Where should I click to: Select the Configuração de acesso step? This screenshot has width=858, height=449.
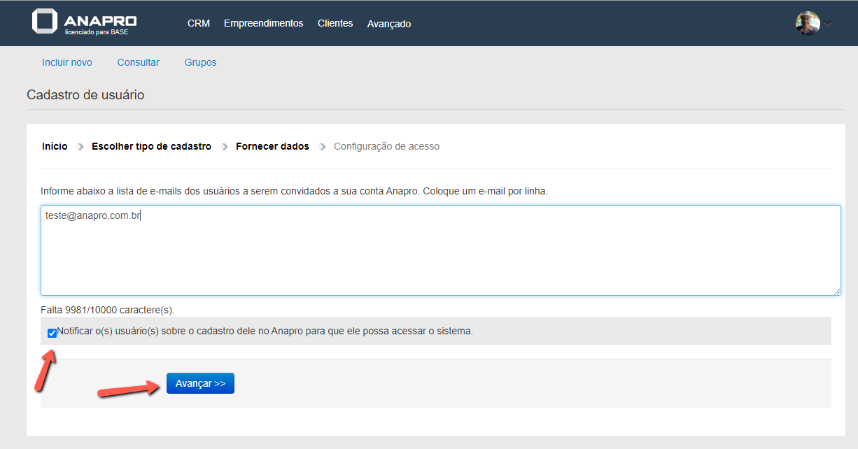point(386,146)
